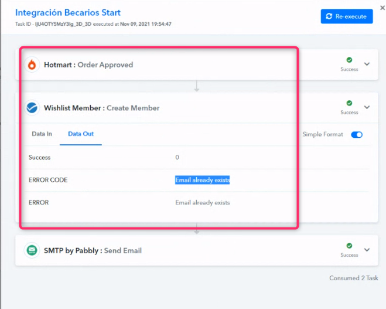Viewport: 386px width, 309px height.
Task: Close the task details dialog
Action: coord(382,8)
